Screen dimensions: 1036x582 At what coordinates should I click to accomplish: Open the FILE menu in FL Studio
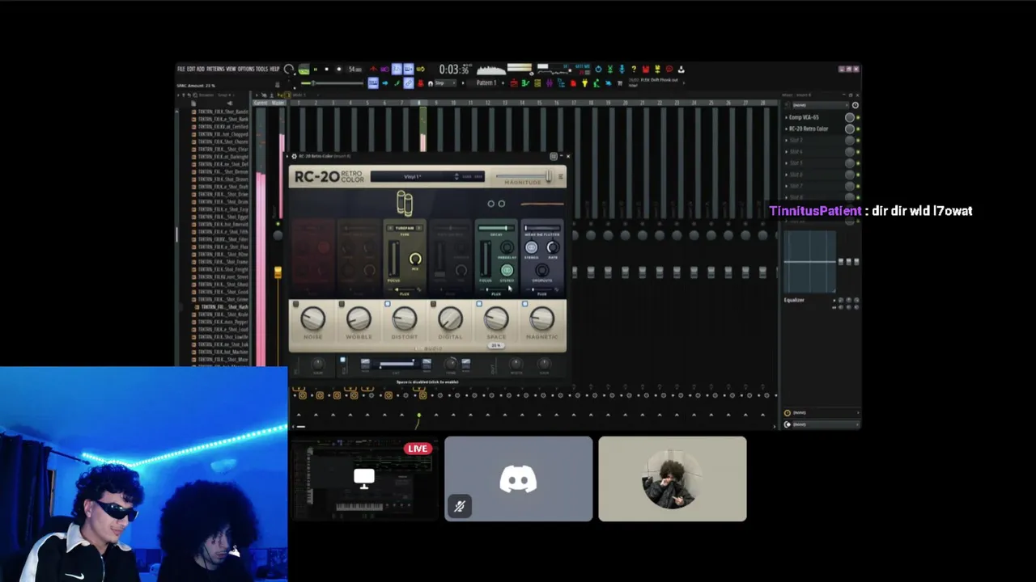(180, 69)
